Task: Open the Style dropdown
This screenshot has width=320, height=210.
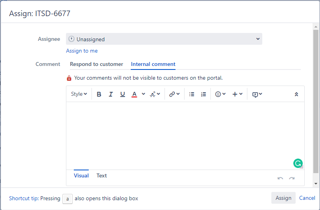Action: 79,94
